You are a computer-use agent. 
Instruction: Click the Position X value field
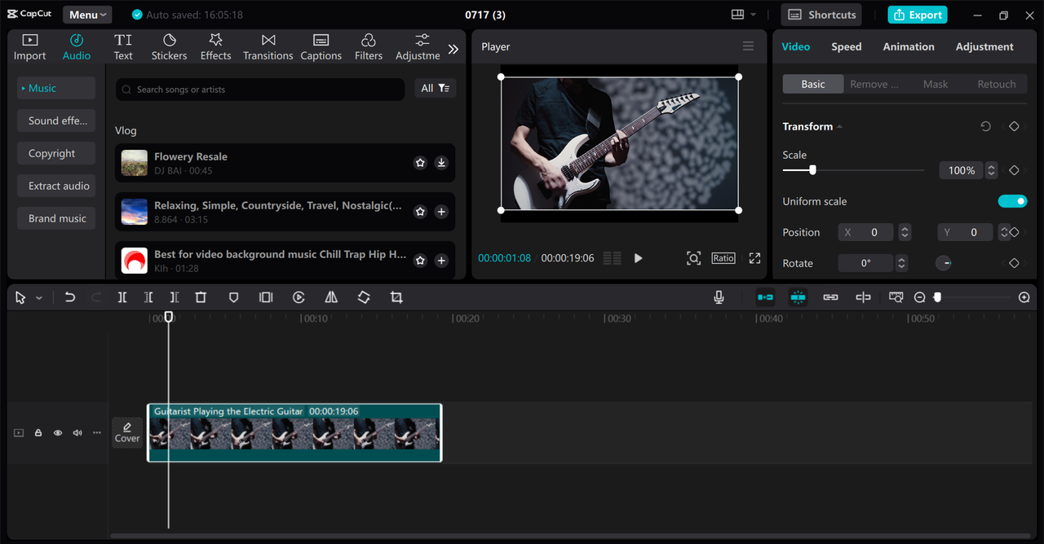(865, 232)
